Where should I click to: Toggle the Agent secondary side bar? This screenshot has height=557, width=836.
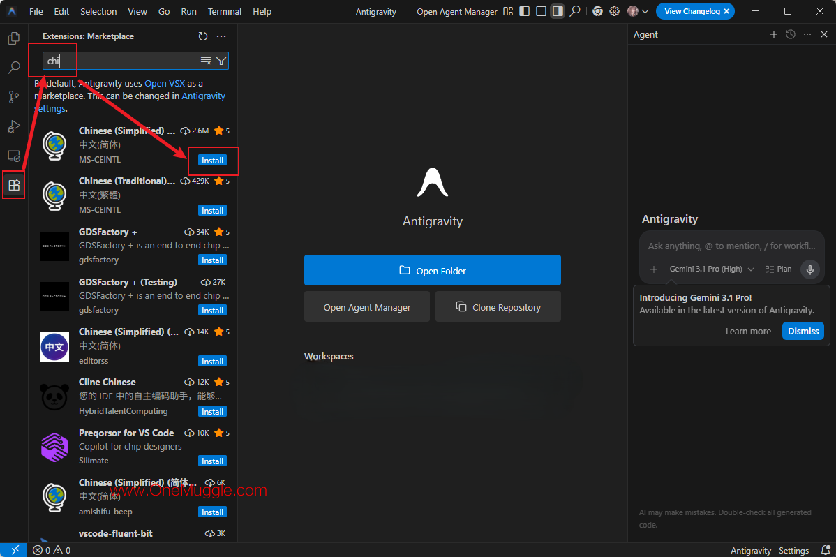pos(558,11)
